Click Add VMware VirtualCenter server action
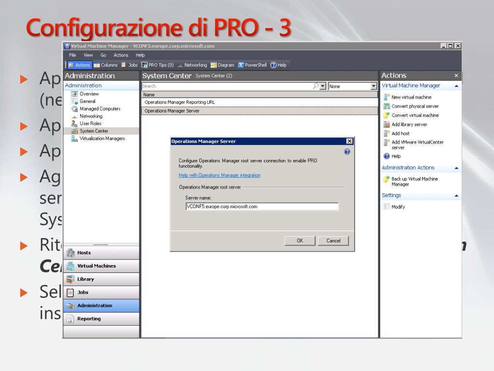 pos(413,144)
